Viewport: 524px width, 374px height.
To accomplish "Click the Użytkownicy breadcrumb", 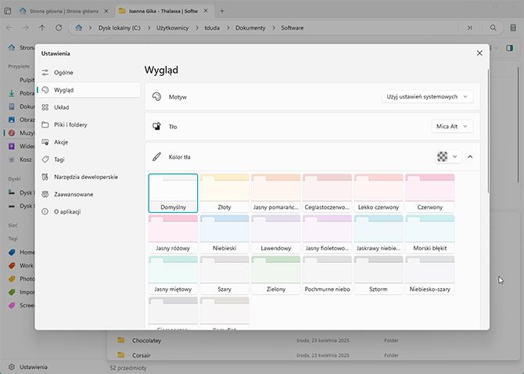I will (x=172, y=28).
